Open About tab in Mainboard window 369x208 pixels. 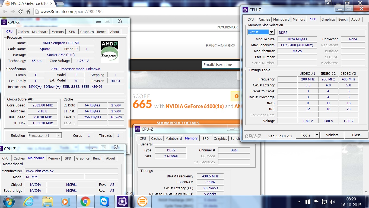tap(110, 158)
